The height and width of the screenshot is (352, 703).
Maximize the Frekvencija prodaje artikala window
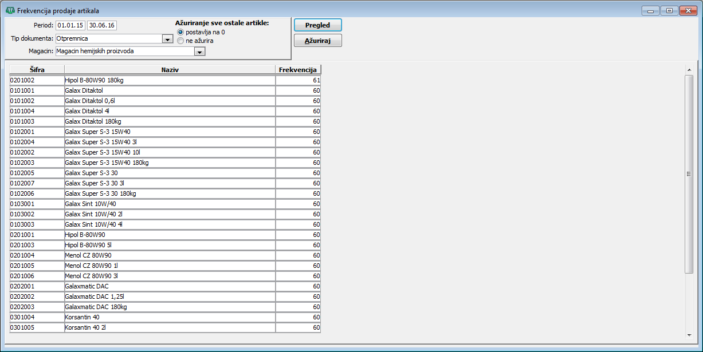point(669,10)
